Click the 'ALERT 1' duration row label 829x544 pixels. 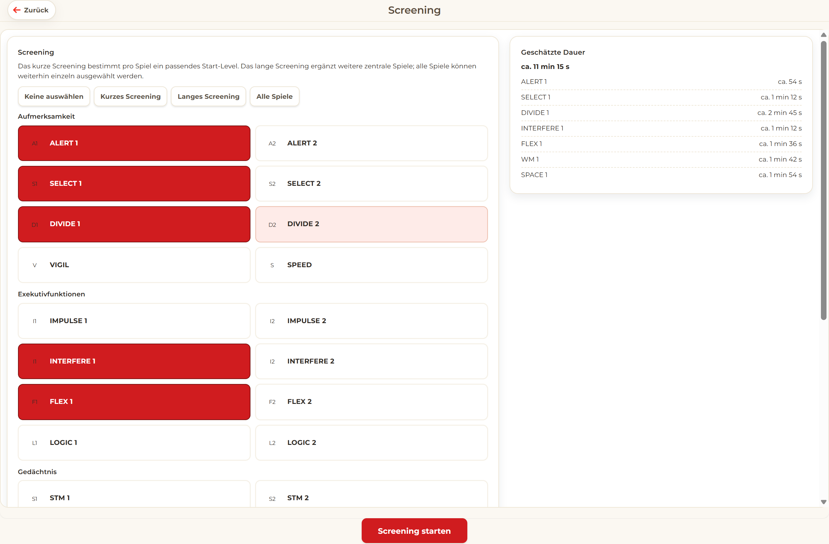click(534, 81)
